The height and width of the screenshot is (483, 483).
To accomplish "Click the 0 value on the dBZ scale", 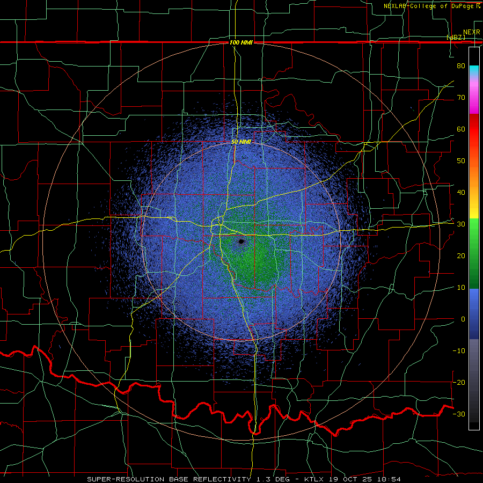I will point(463,319).
